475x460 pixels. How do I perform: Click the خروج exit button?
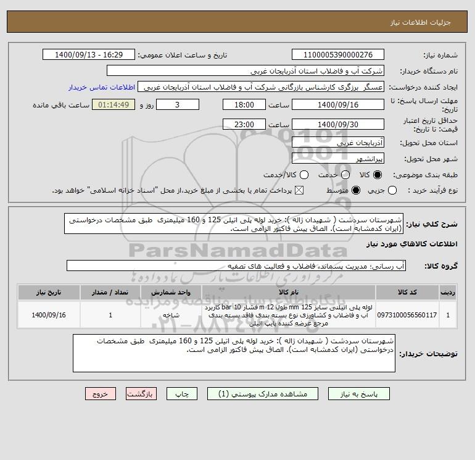click(101, 394)
